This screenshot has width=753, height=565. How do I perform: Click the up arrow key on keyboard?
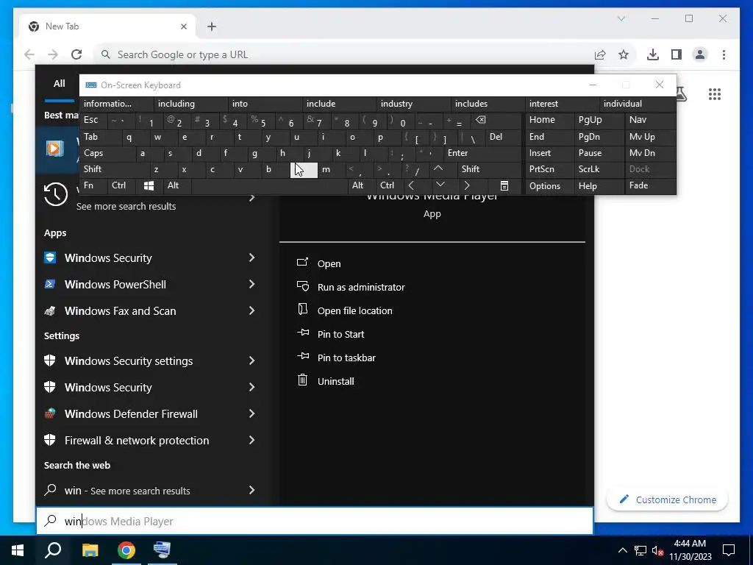(x=438, y=169)
